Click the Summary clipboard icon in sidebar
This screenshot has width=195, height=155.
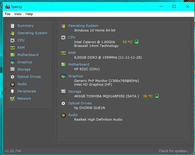[x=12, y=26]
